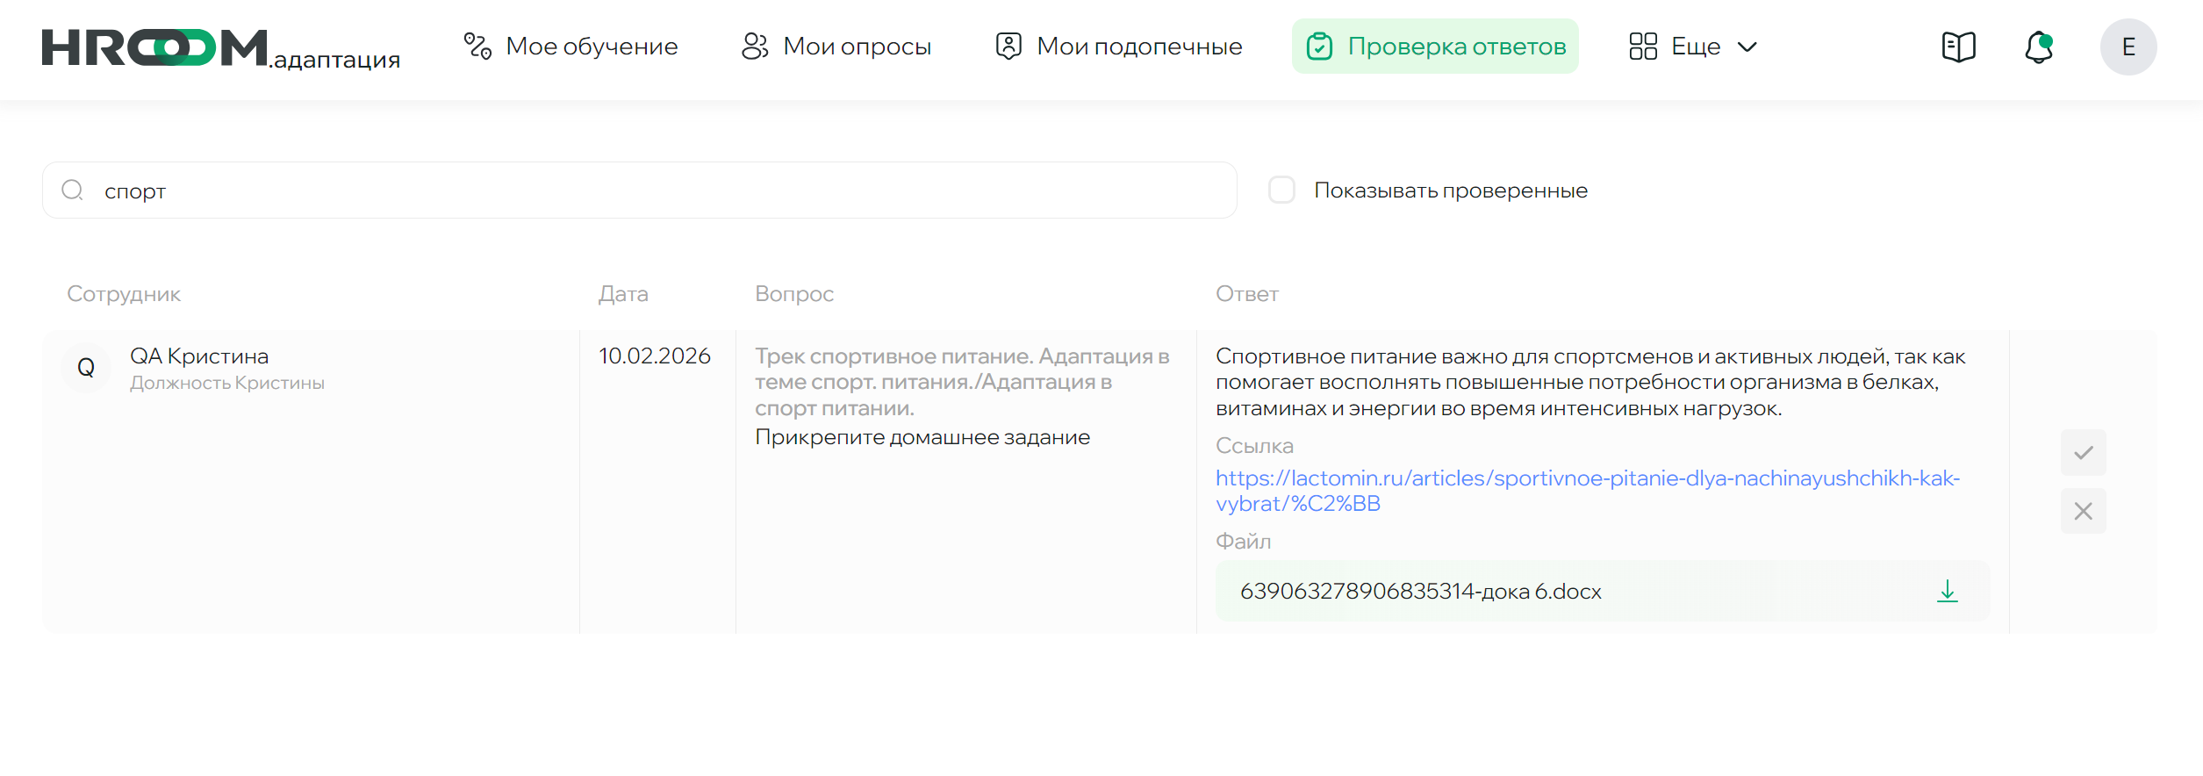Click the HRoom адаптация logo
This screenshot has width=2203, height=776.
(x=220, y=48)
